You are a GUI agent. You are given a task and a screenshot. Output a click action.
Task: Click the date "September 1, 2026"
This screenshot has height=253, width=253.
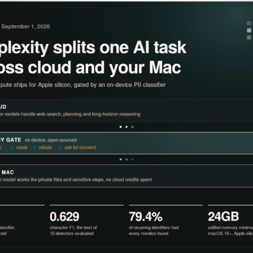[26, 27]
